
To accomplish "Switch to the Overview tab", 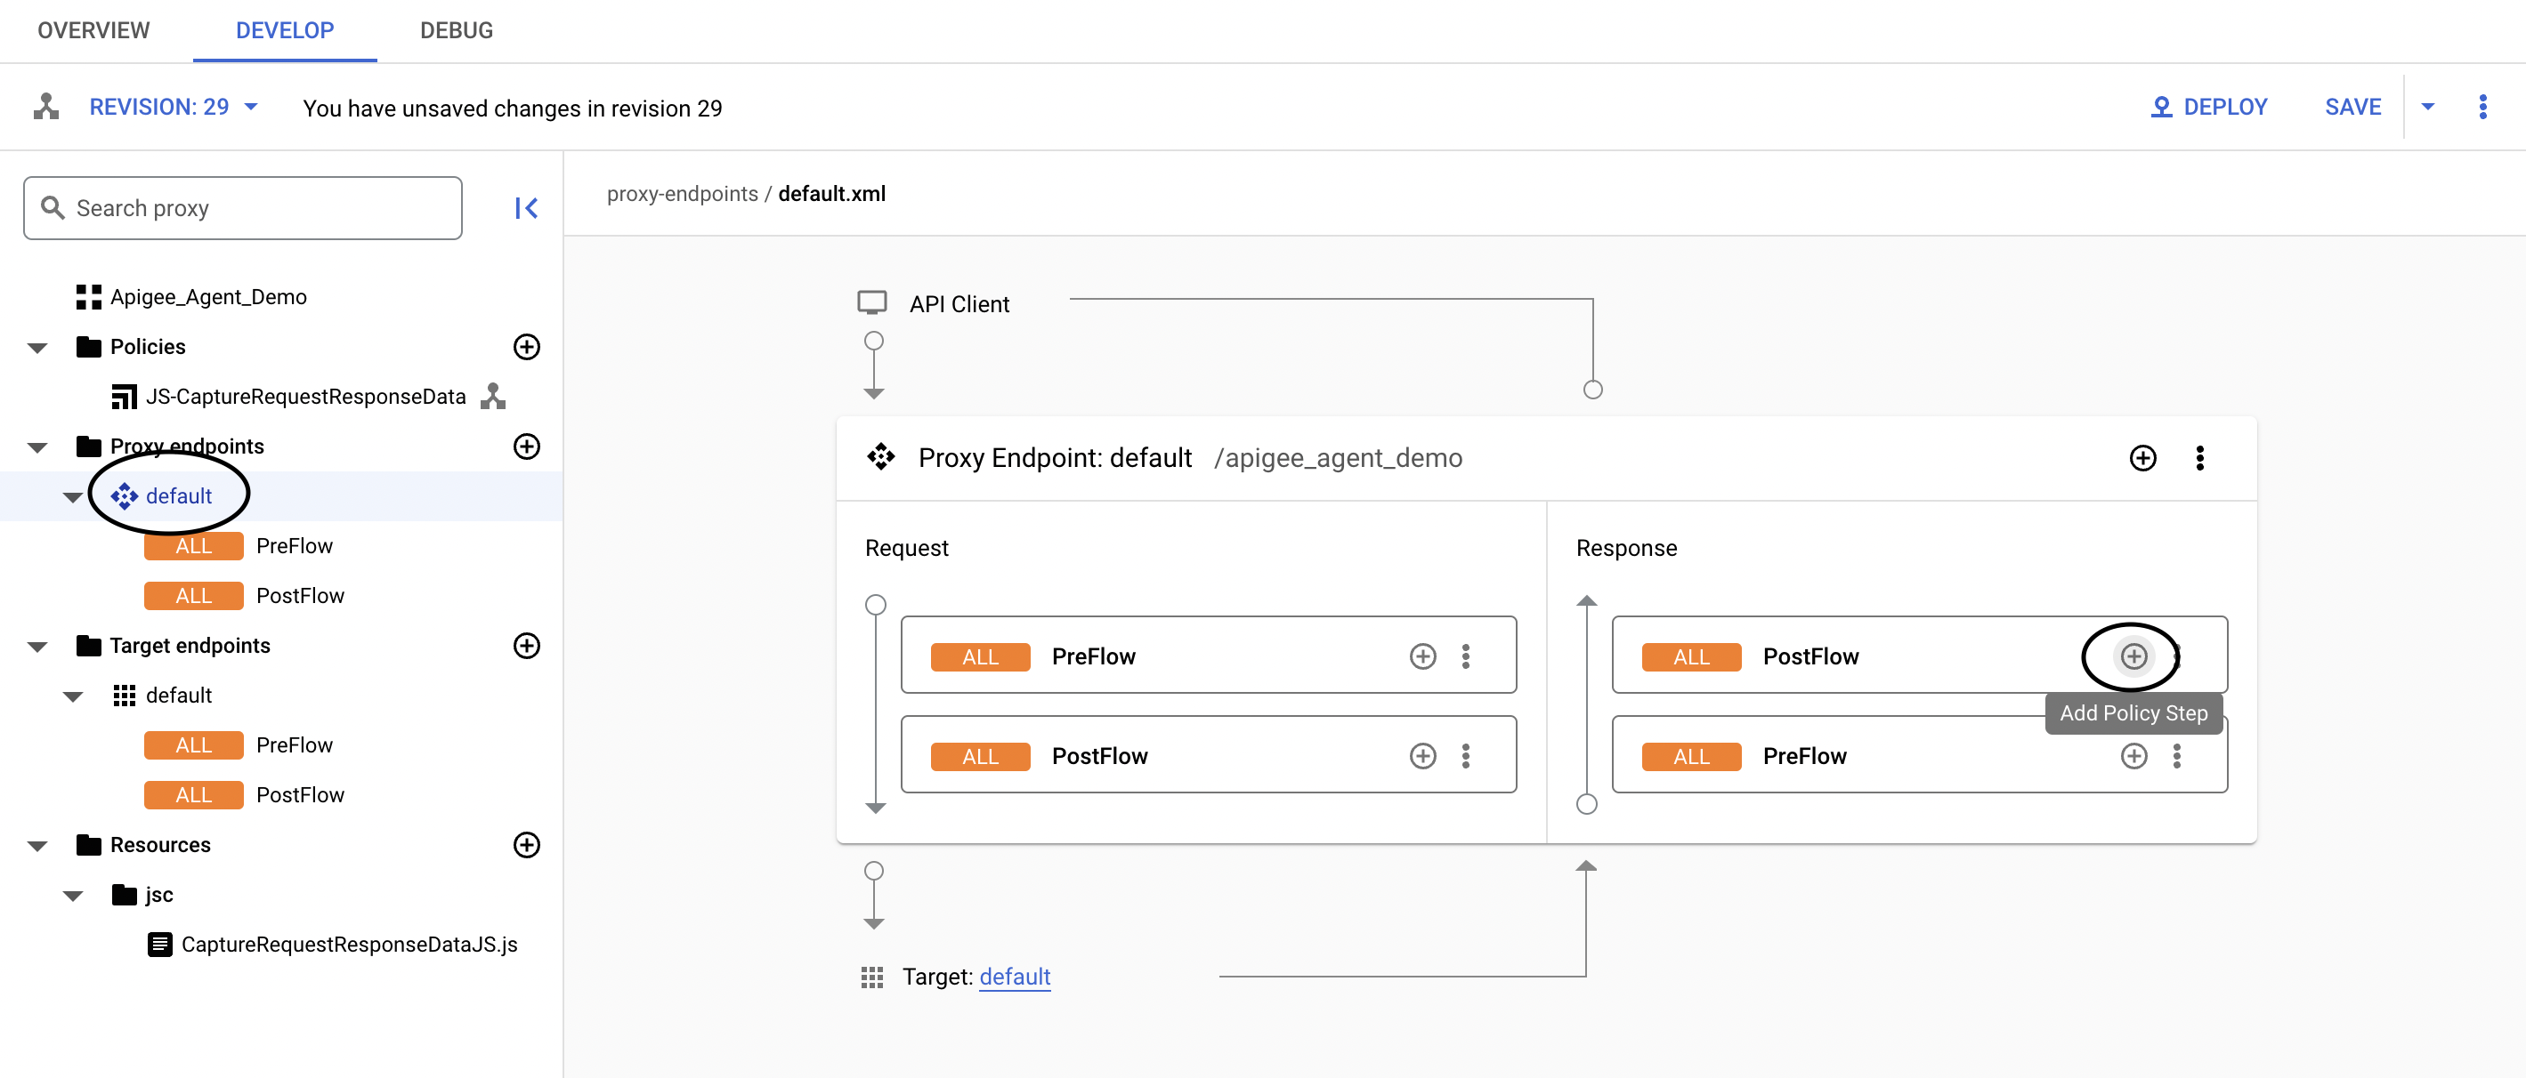I will (x=93, y=30).
